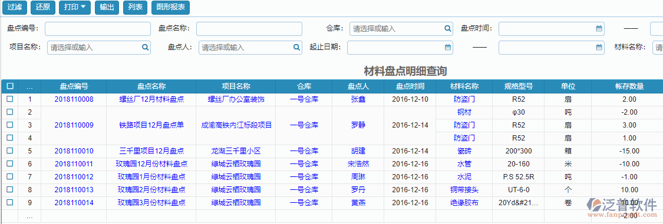
Task: Open link 2018110009
Action: pos(74,125)
